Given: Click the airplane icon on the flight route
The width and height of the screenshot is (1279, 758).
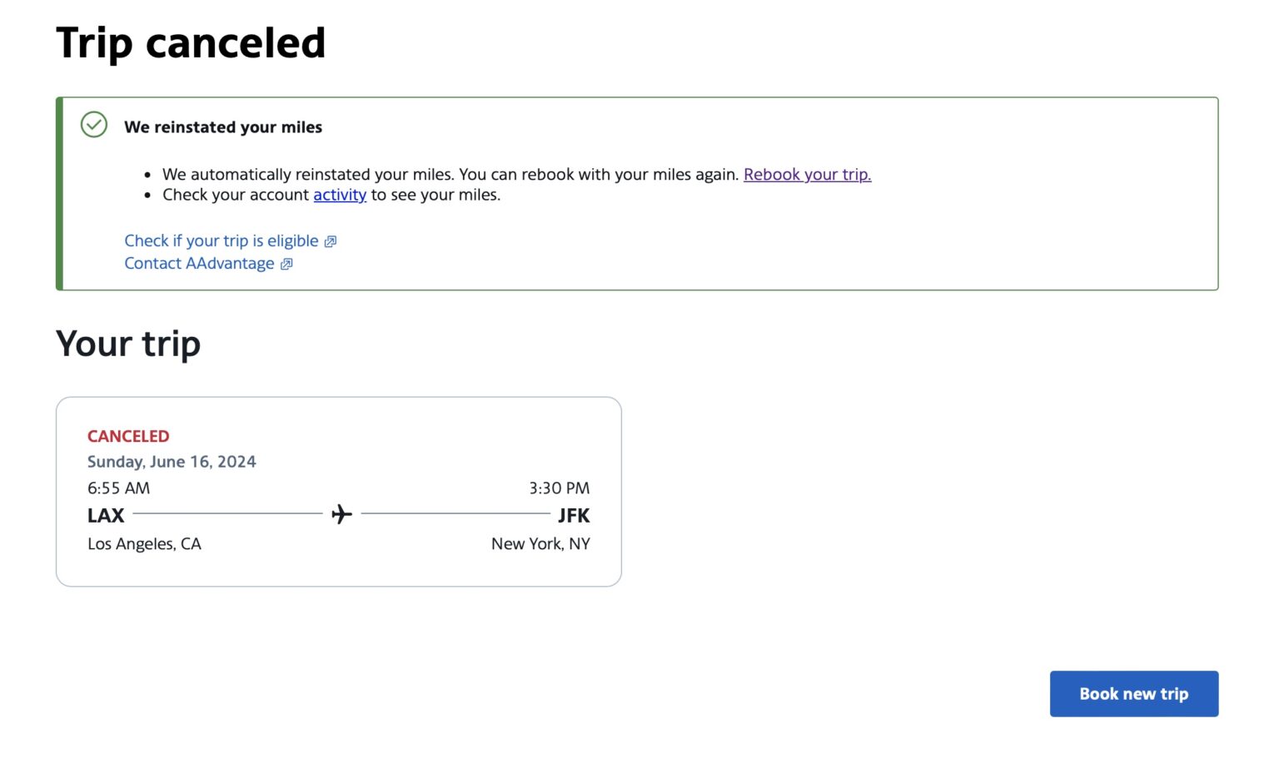Looking at the screenshot, I should coord(341,513).
